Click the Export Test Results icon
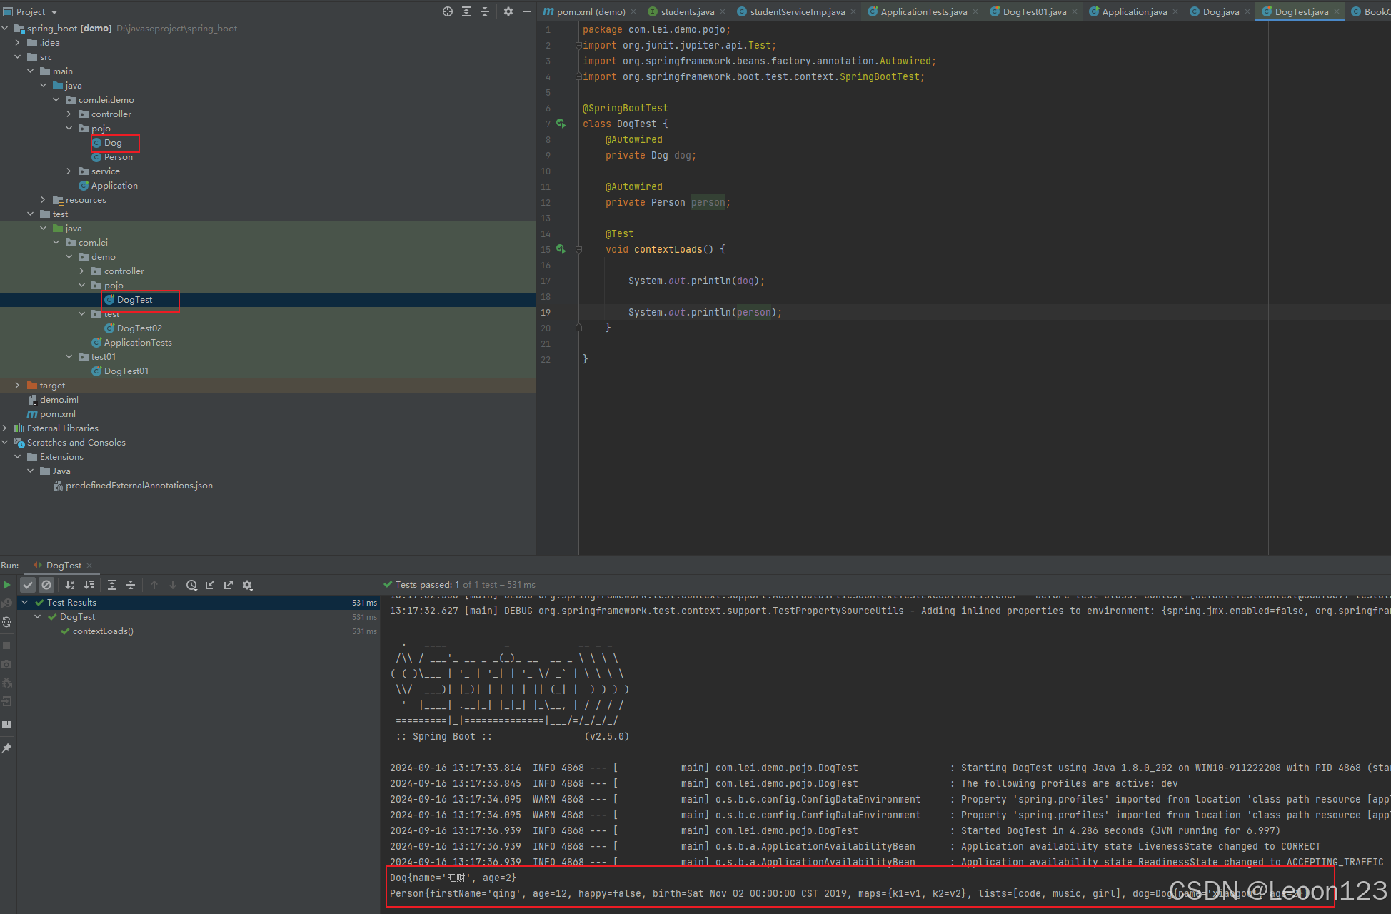This screenshot has height=914, width=1391. pyautogui.click(x=229, y=585)
